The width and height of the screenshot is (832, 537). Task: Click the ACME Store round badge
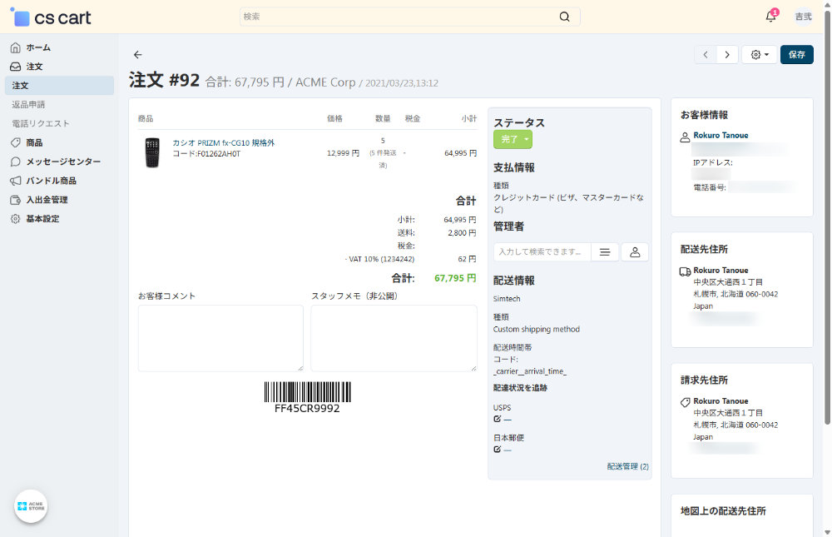(x=31, y=505)
